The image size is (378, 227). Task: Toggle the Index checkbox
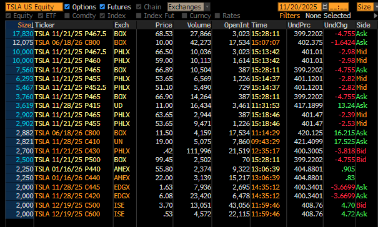(x=102, y=16)
